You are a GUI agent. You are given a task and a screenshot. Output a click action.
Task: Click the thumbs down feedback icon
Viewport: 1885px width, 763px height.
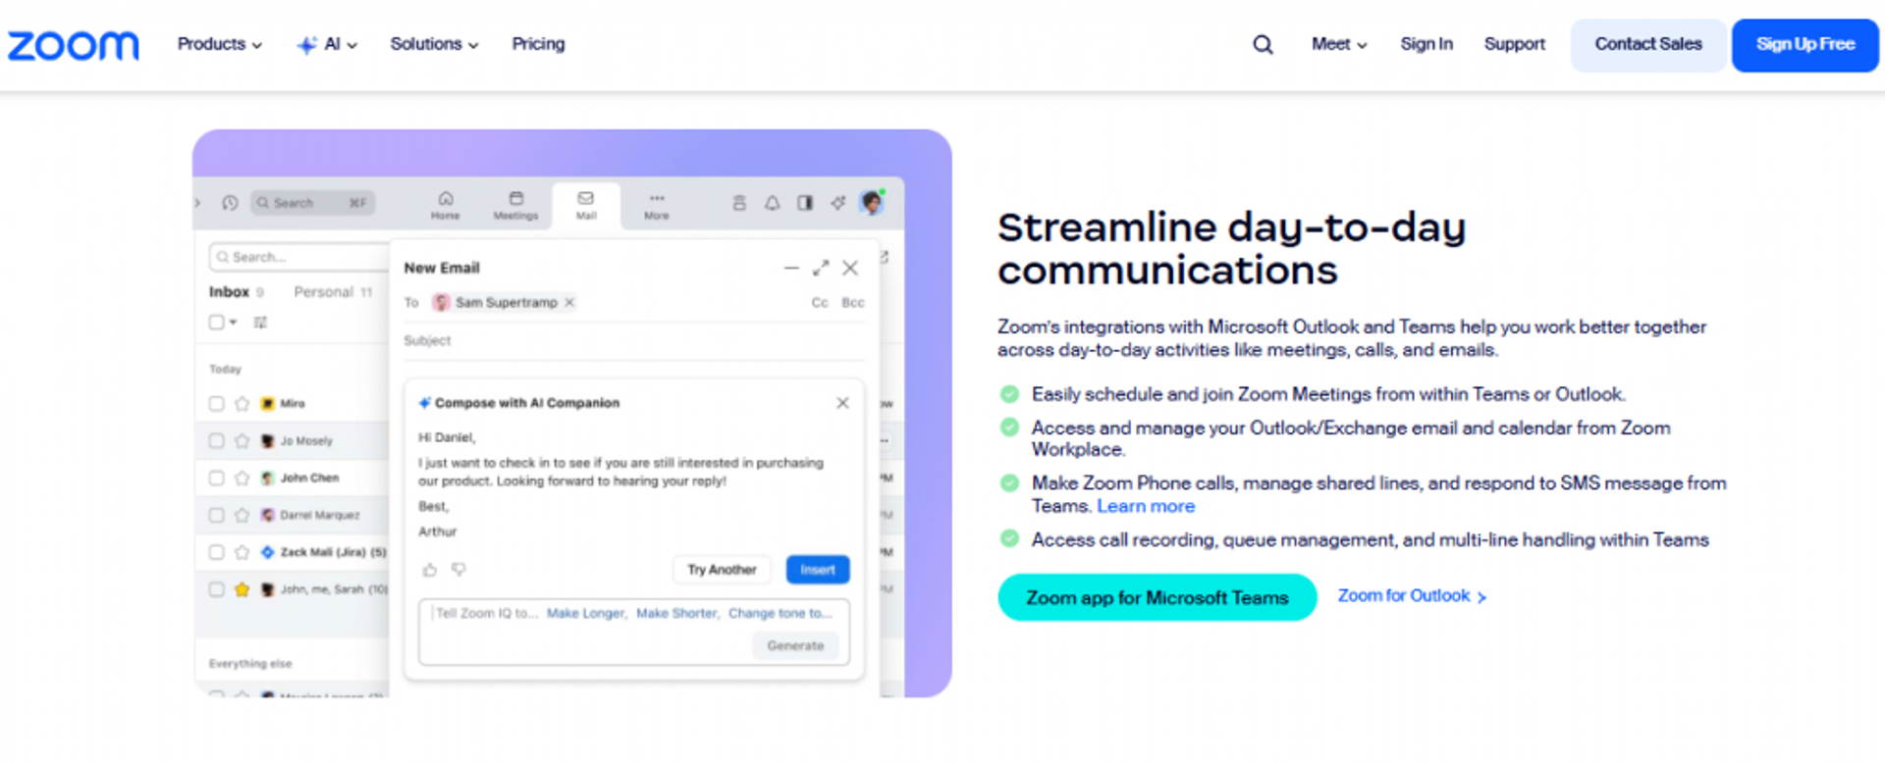458,570
